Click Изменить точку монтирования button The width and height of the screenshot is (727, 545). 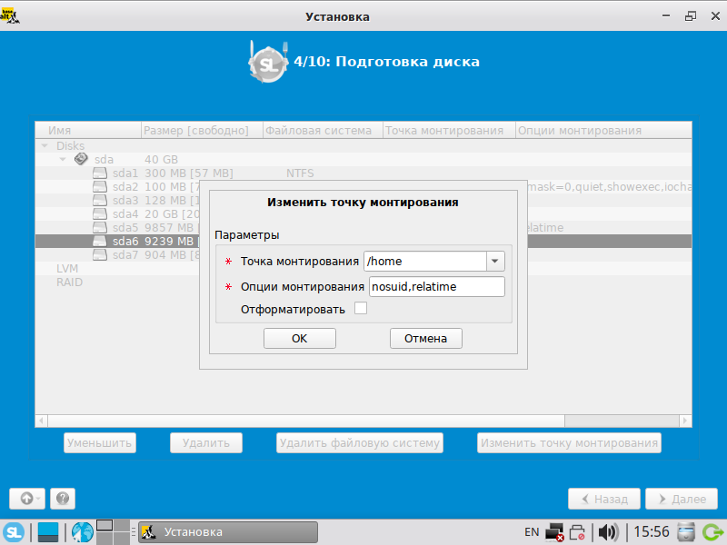point(569,443)
